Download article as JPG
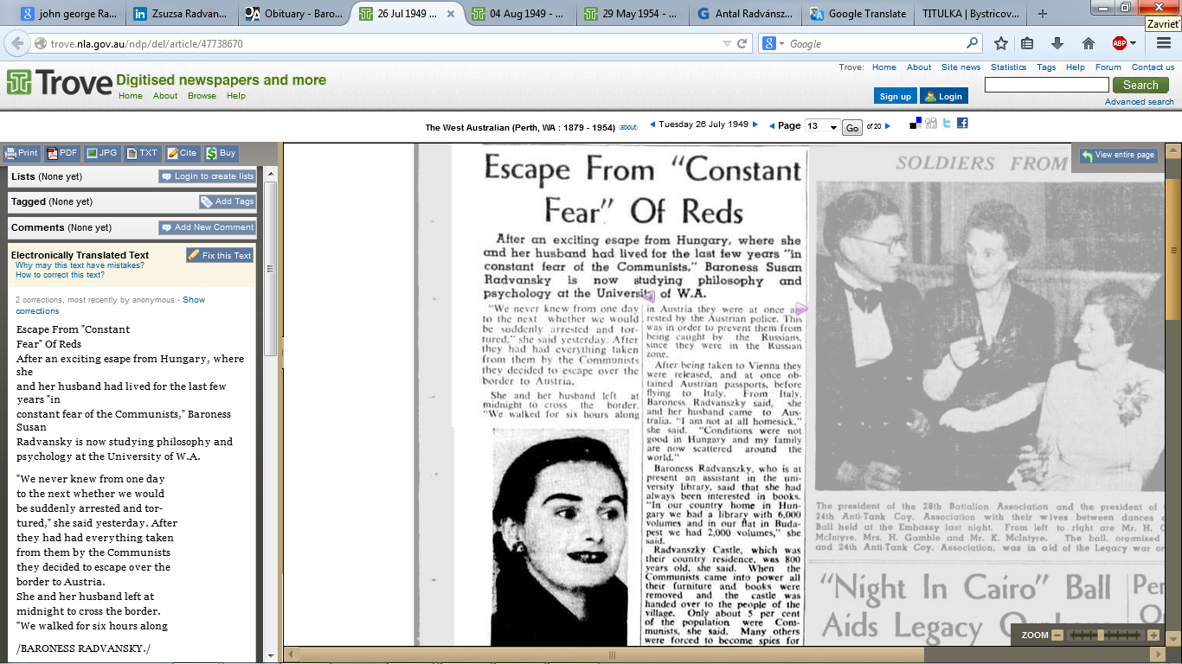 tap(102, 153)
